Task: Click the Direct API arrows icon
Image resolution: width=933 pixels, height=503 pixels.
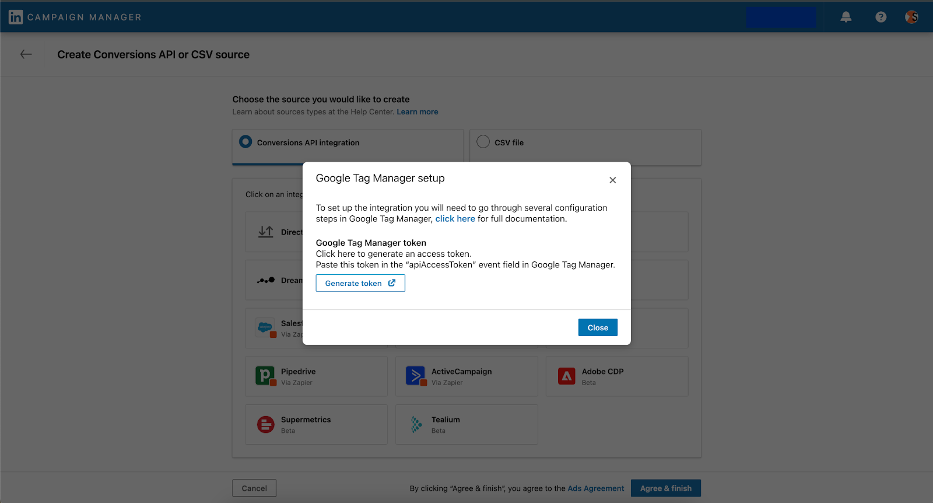Action: 265,232
